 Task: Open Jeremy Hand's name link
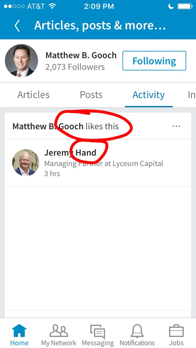70,153
